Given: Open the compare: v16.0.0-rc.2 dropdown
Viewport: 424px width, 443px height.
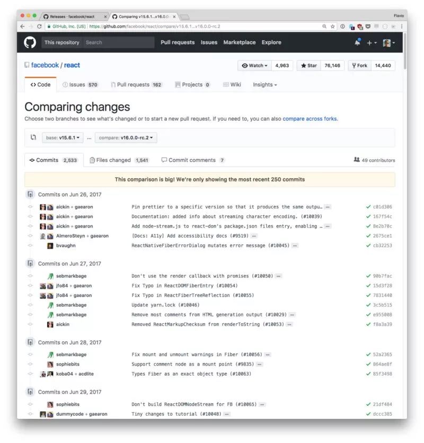Looking at the screenshot, I should coord(126,138).
